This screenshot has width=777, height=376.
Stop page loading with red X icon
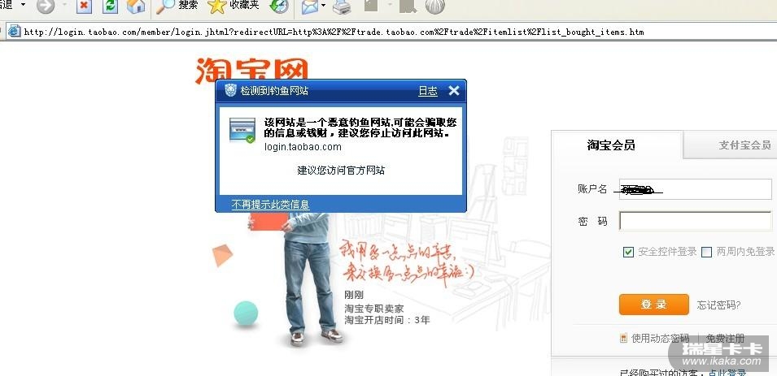pos(85,6)
